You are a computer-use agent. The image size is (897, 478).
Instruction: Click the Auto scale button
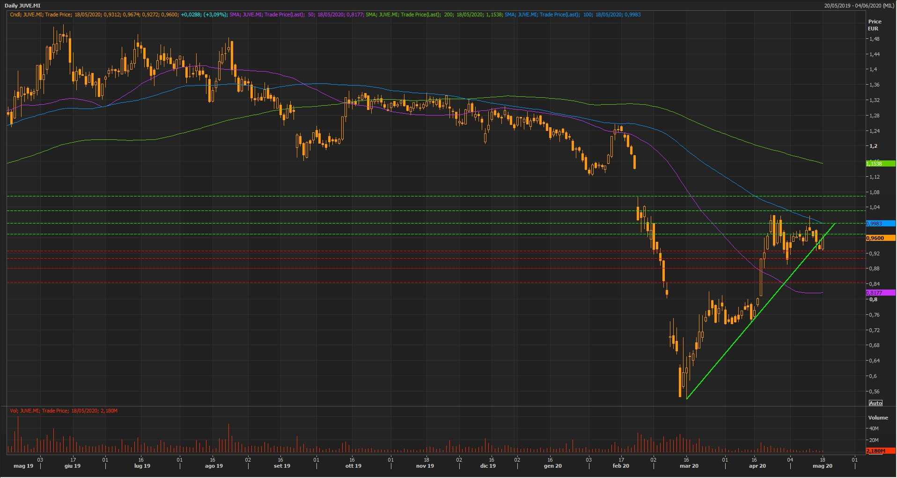(x=875, y=403)
